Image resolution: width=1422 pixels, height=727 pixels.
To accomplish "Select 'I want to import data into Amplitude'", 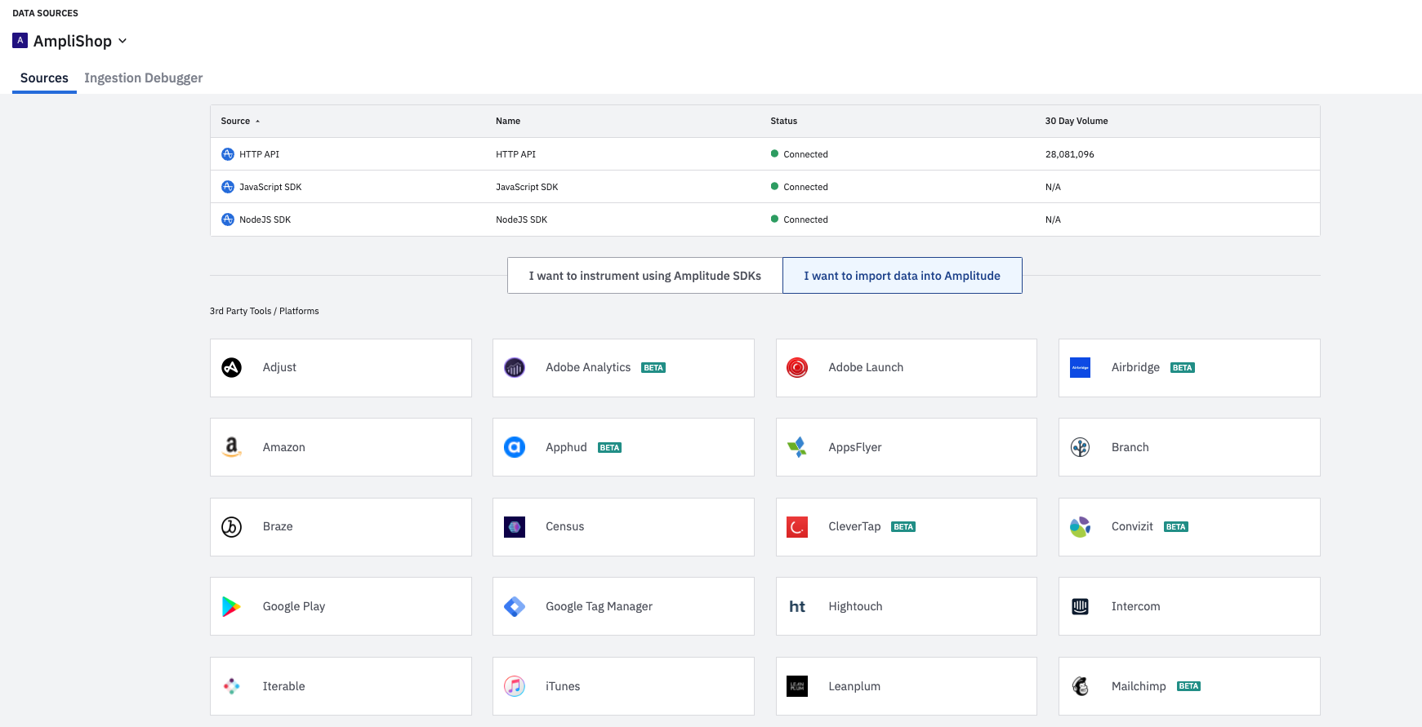I will pyautogui.click(x=903, y=276).
